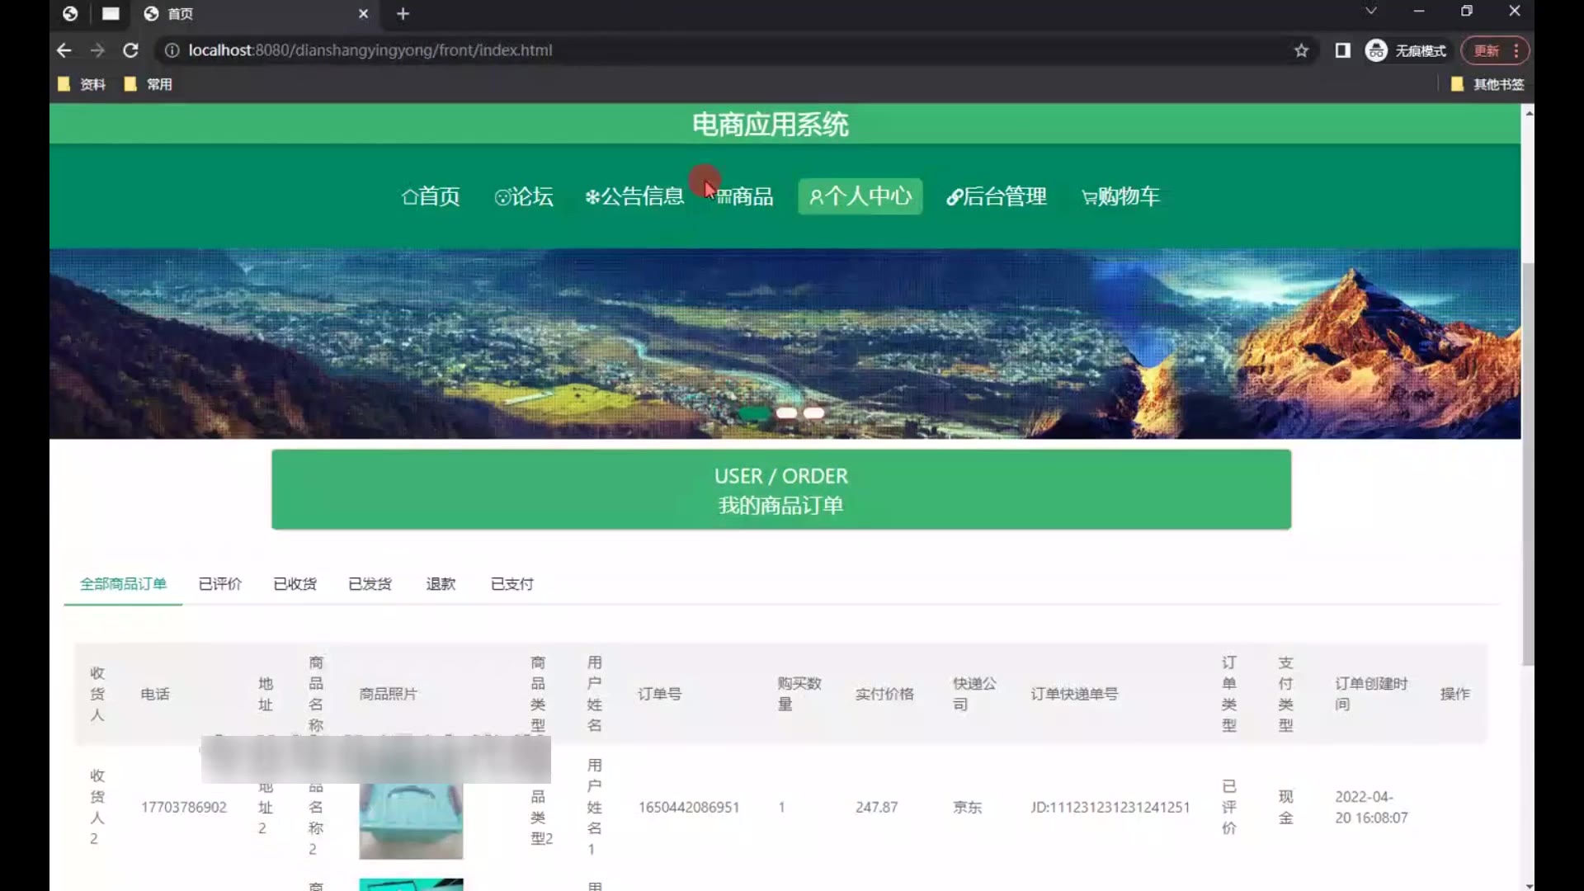Click the browser back arrow

tap(64, 50)
